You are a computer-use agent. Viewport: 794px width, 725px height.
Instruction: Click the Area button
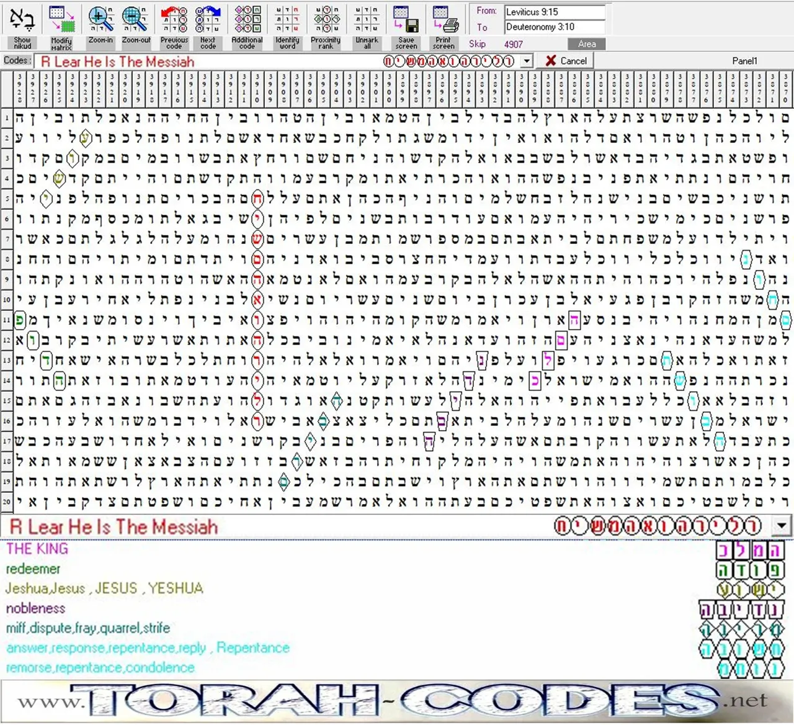(x=586, y=44)
